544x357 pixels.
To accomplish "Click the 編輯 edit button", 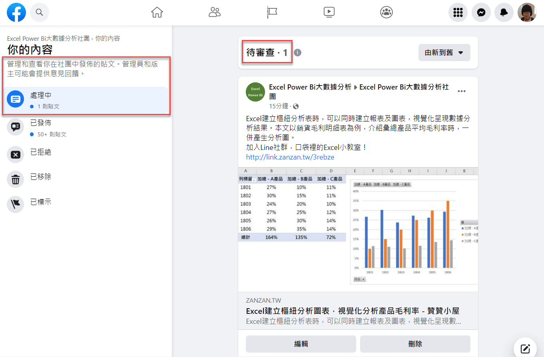I will (x=301, y=344).
